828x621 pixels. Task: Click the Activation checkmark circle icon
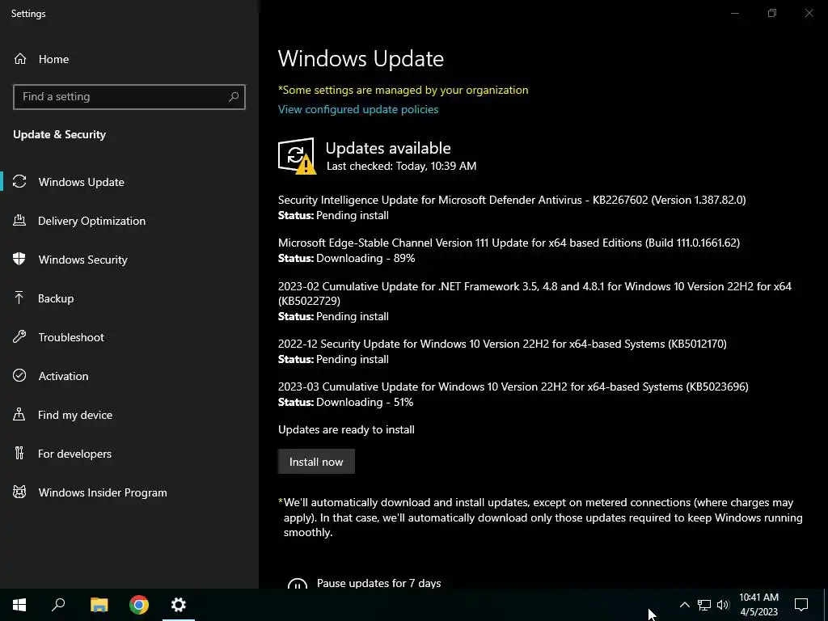[x=19, y=375]
